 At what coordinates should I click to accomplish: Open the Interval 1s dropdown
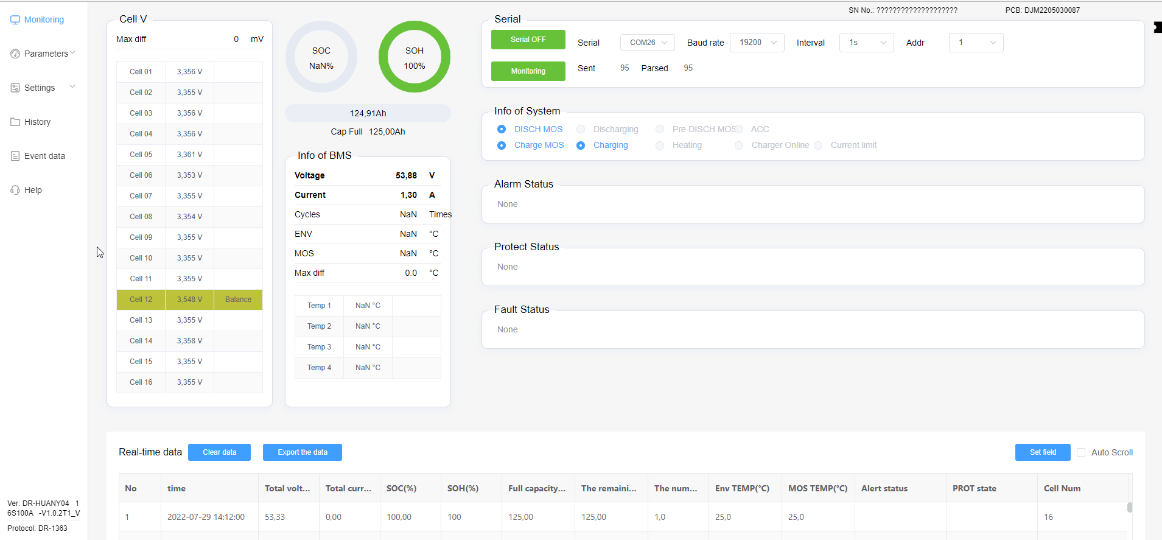tap(867, 43)
